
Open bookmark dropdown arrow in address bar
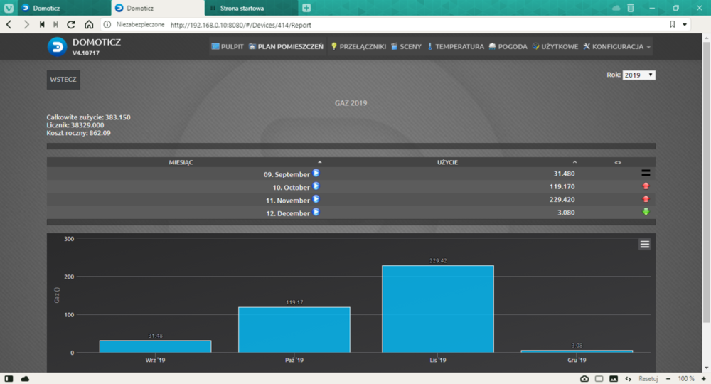coord(685,24)
